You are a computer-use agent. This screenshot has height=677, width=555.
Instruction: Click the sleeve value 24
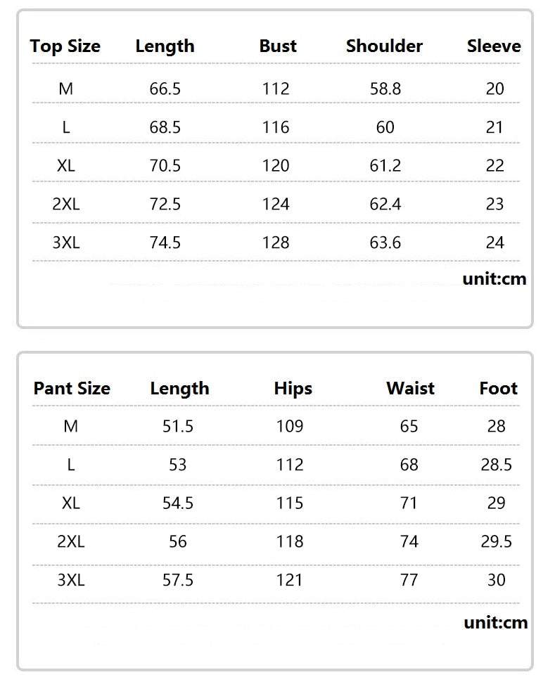(495, 243)
